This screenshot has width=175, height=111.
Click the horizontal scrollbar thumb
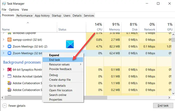point(56,98)
